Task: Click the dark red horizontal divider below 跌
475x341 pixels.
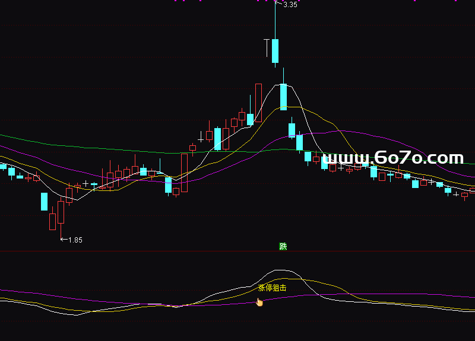Action: 237,251
